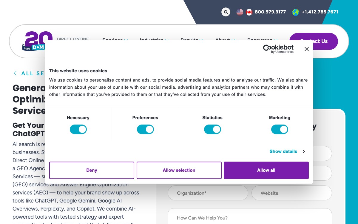
Task: Click the Cookiebot by Usercentrics logo
Action: pos(278,49)
